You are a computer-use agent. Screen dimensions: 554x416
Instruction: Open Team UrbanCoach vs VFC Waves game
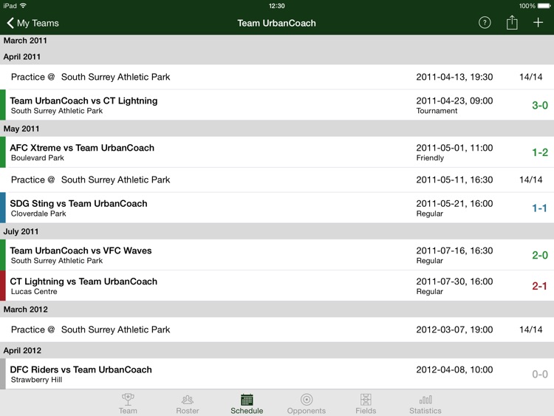point(277,255)
